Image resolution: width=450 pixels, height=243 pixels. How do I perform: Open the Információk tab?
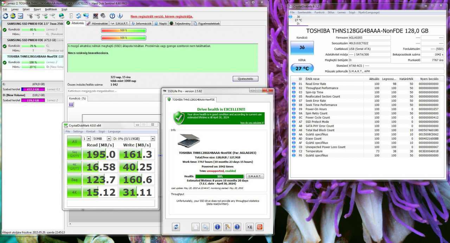coord(141,23)
